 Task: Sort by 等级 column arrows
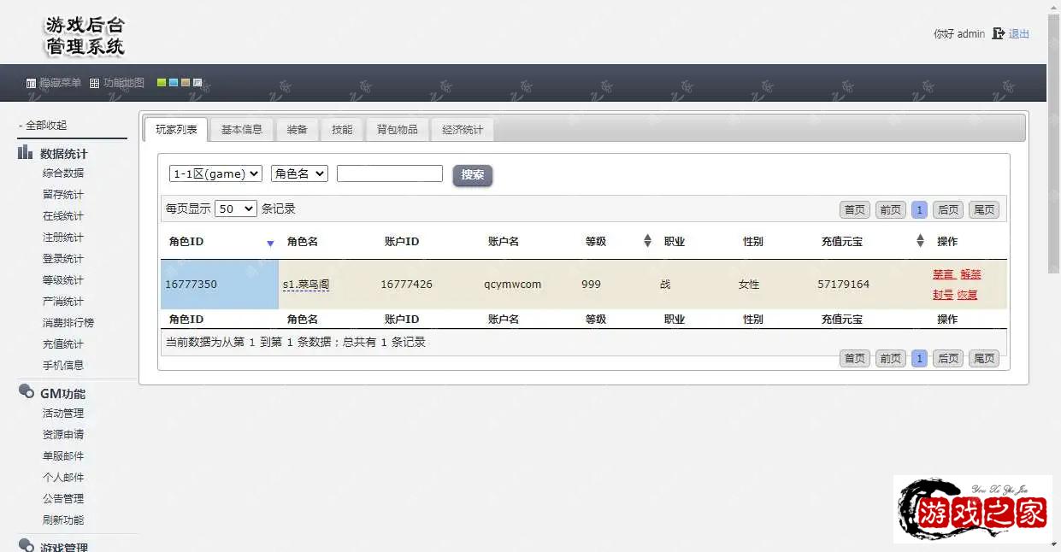647,241
